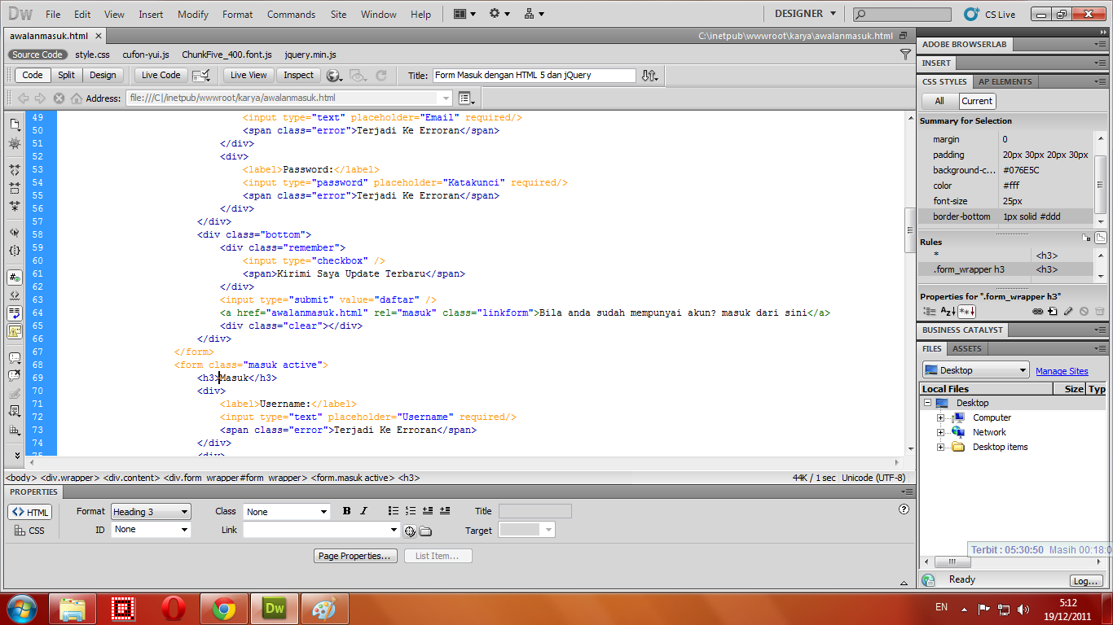Click Collapse Selection icon in coding toolbar
This screenshot has width=1113, height=625.
[x=14, y=188]
